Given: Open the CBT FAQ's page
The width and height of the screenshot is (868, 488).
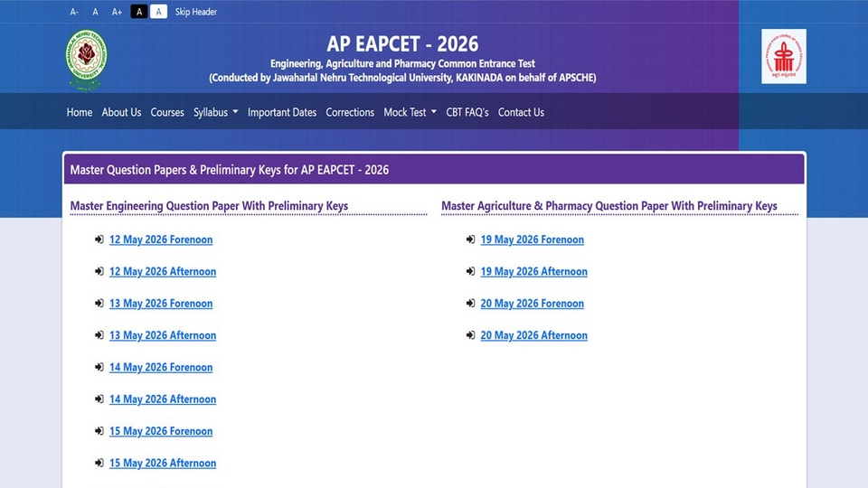Looking at the screenshot, I should pos(467,112).
